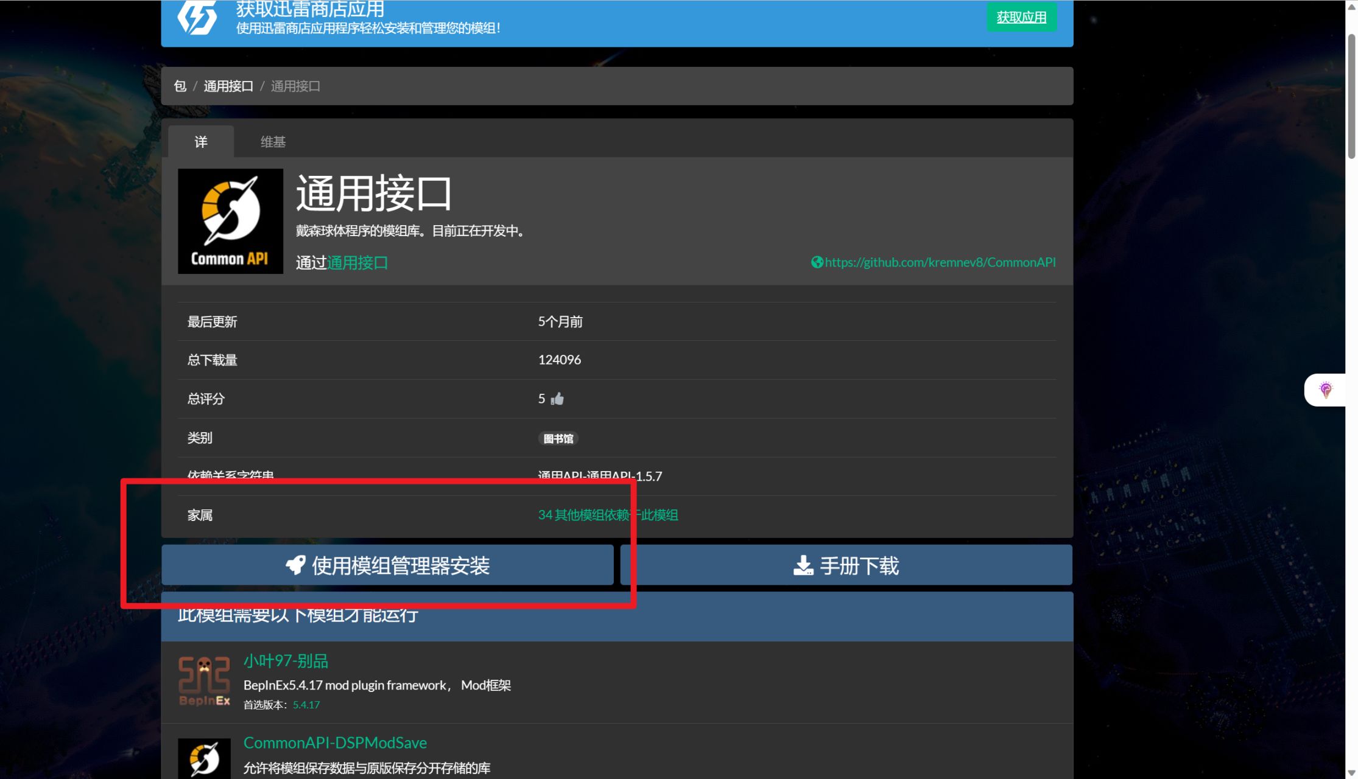Click the vertical page scrollbar thumb

pos(1351,96)
